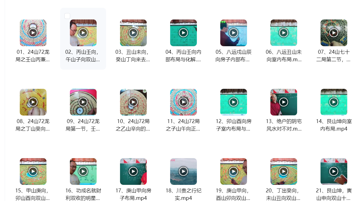Play video 18 川贵之行纪实
Viewport: 357px width, 201px height.
[184, 171]
